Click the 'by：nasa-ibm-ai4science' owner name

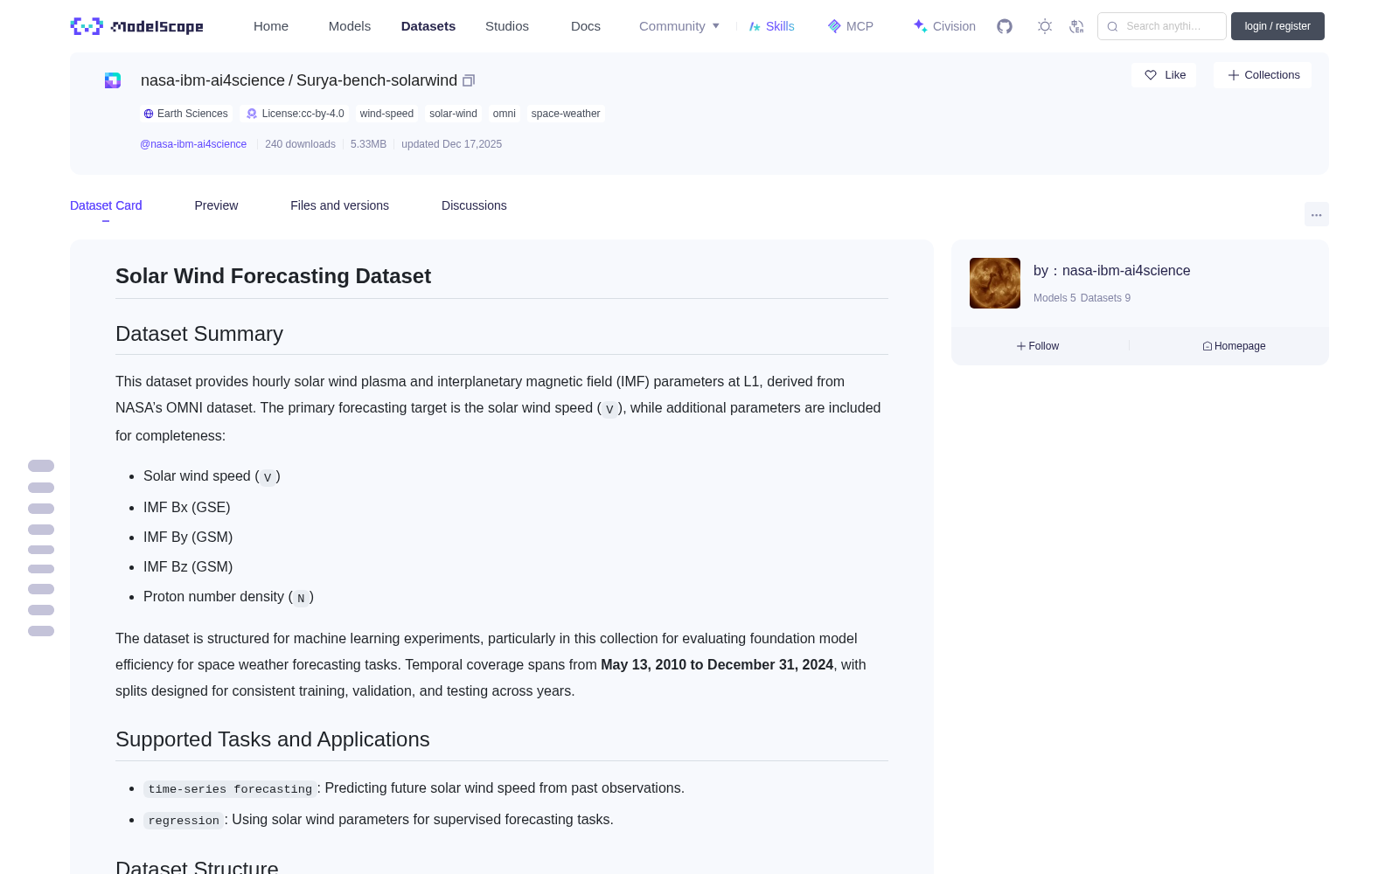[x=1112, y=271]
